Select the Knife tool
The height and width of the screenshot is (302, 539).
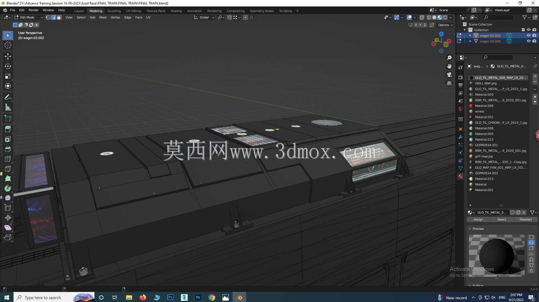[x=8, y=169]
